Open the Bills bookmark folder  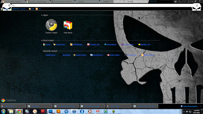coord(32,9)
